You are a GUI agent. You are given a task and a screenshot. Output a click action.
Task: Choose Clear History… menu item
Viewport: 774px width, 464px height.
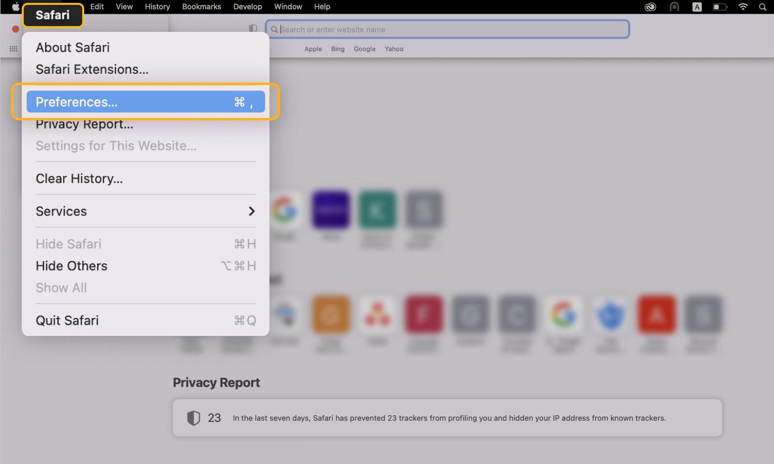[x=79, y=179]
